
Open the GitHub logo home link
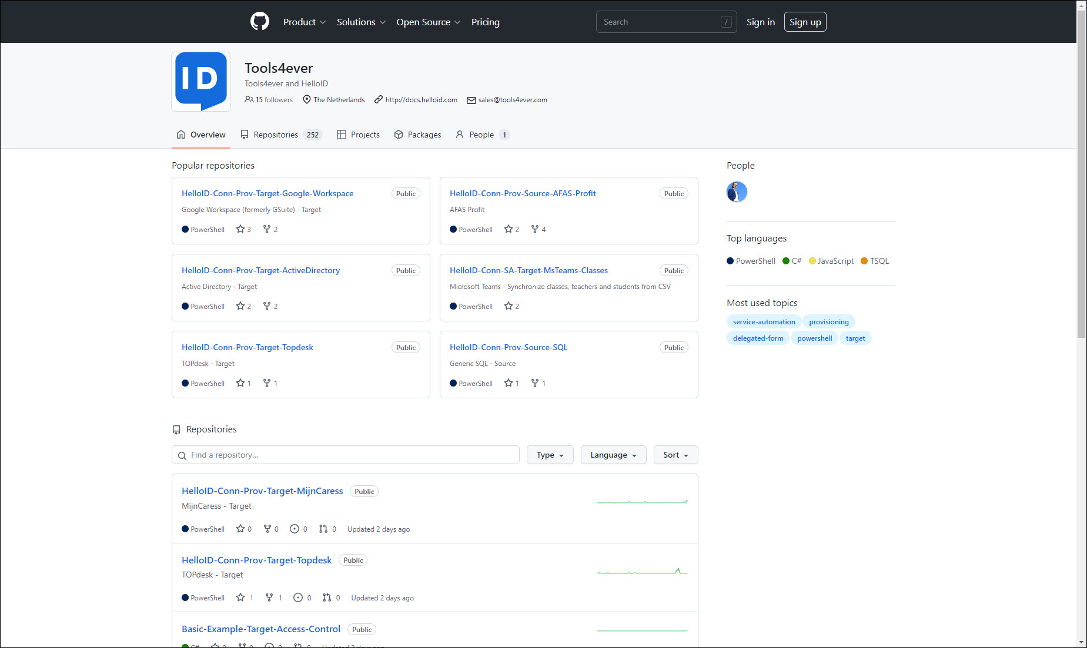pos(259,22)
